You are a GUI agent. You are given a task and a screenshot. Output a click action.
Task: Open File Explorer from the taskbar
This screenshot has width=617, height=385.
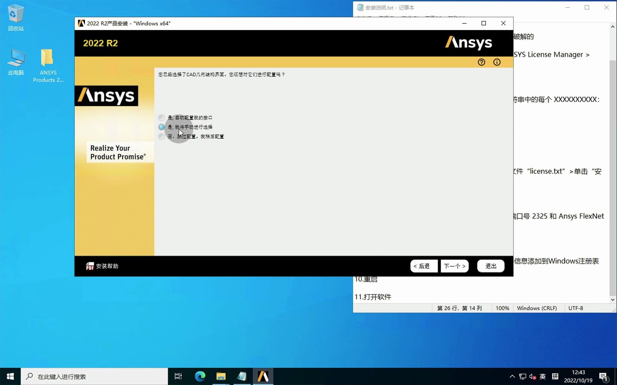click(x=221, y=376)
